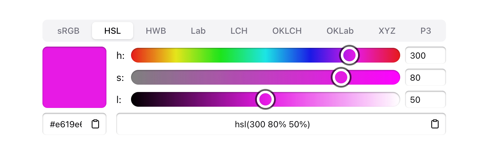This screenshot has width=494, height=157.
Task: Click the magenta color preview swatch
Action: [x=74, y=77]
